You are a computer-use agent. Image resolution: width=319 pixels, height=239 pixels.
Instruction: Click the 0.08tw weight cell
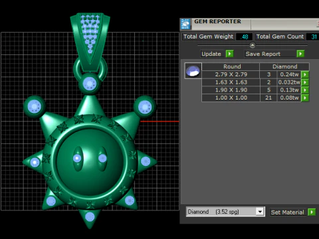(289, 98)
